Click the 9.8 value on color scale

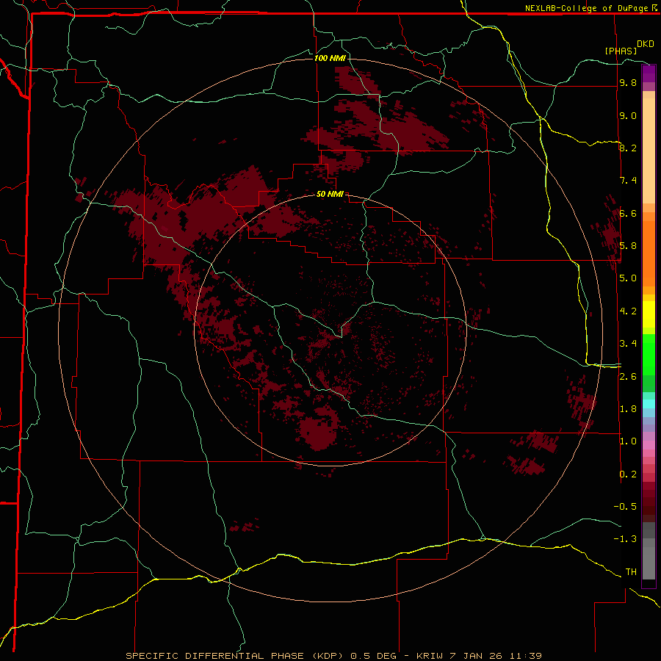click(628, 83)
